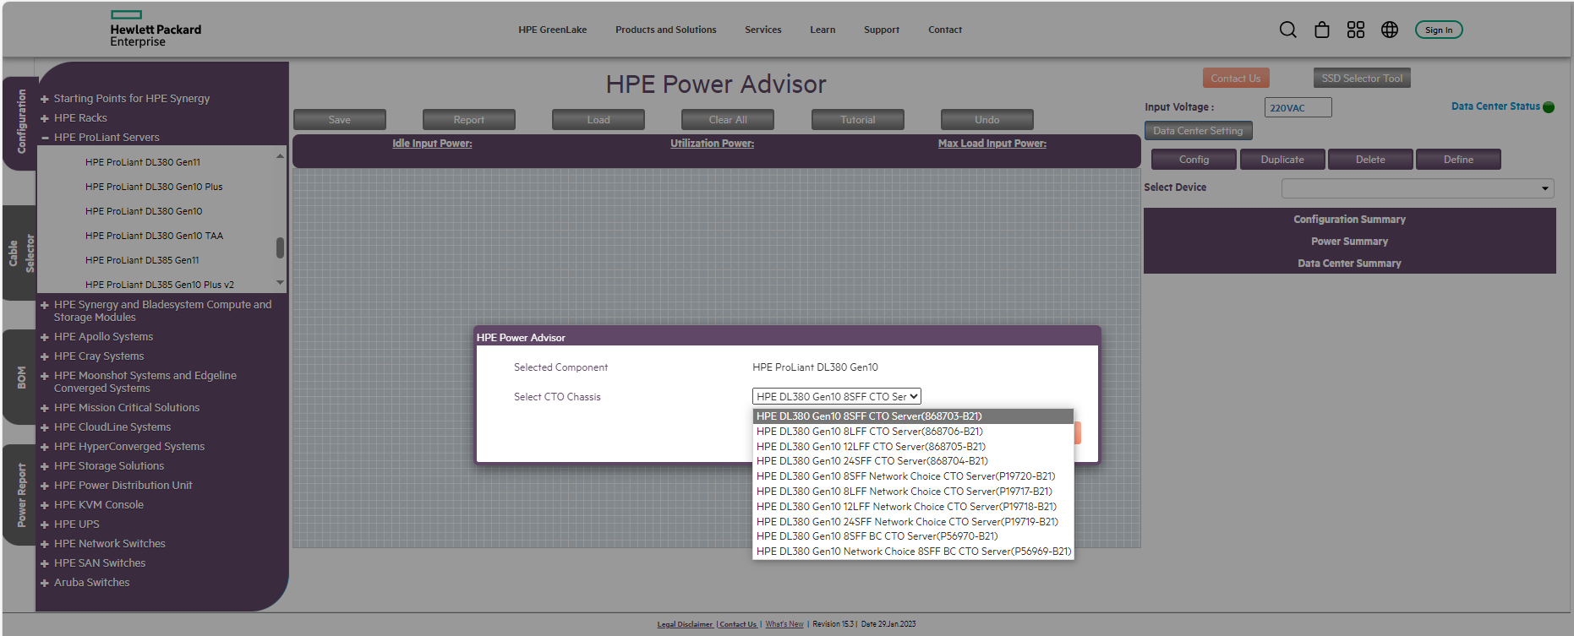The width and height of the screenshot is (1574, 636).
Task: Expand HPE Apollo Systems category
Action: pyautogui.click(x=45, y=337)
